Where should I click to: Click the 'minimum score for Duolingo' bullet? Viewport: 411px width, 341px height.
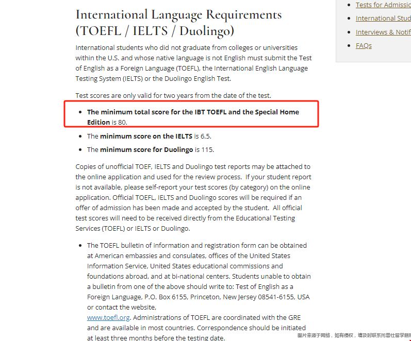tap(151, 150)
